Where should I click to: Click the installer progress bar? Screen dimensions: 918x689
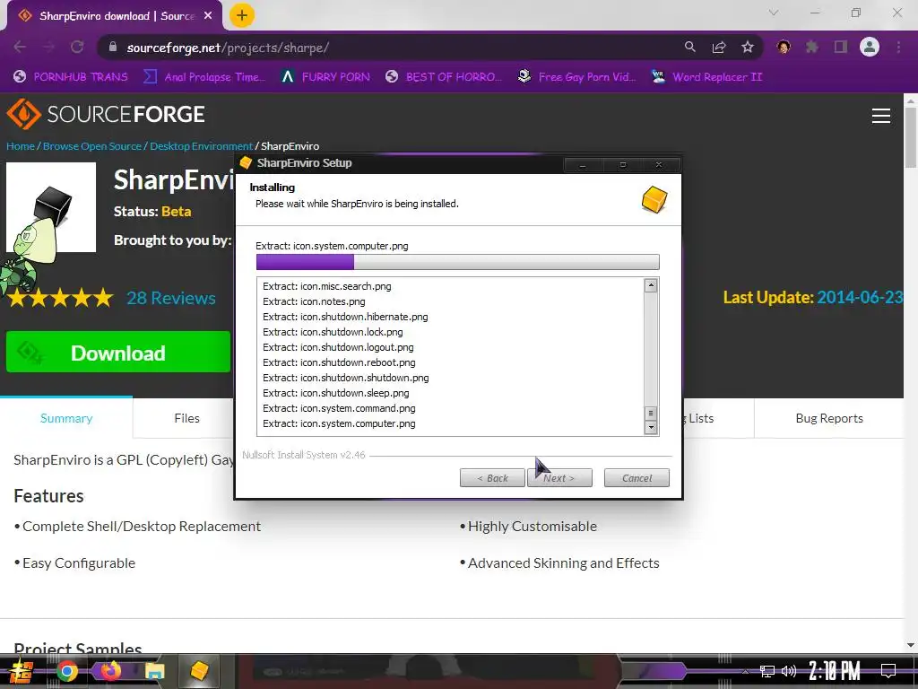click(457, 262)
